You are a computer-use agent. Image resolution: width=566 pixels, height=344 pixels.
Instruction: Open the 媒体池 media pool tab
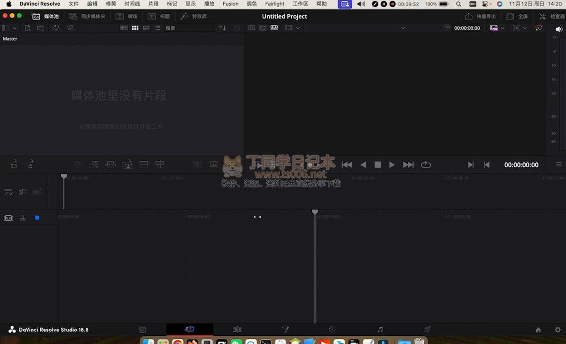[46, 16]
